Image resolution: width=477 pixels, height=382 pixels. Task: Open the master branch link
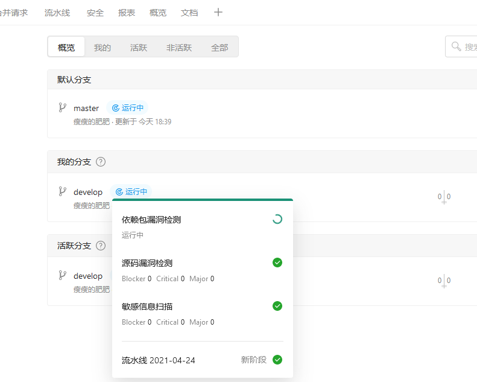[x=86, y=108]
